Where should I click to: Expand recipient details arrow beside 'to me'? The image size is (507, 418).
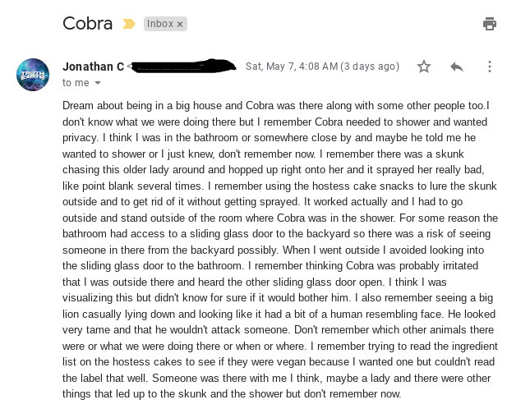point(99,83)
